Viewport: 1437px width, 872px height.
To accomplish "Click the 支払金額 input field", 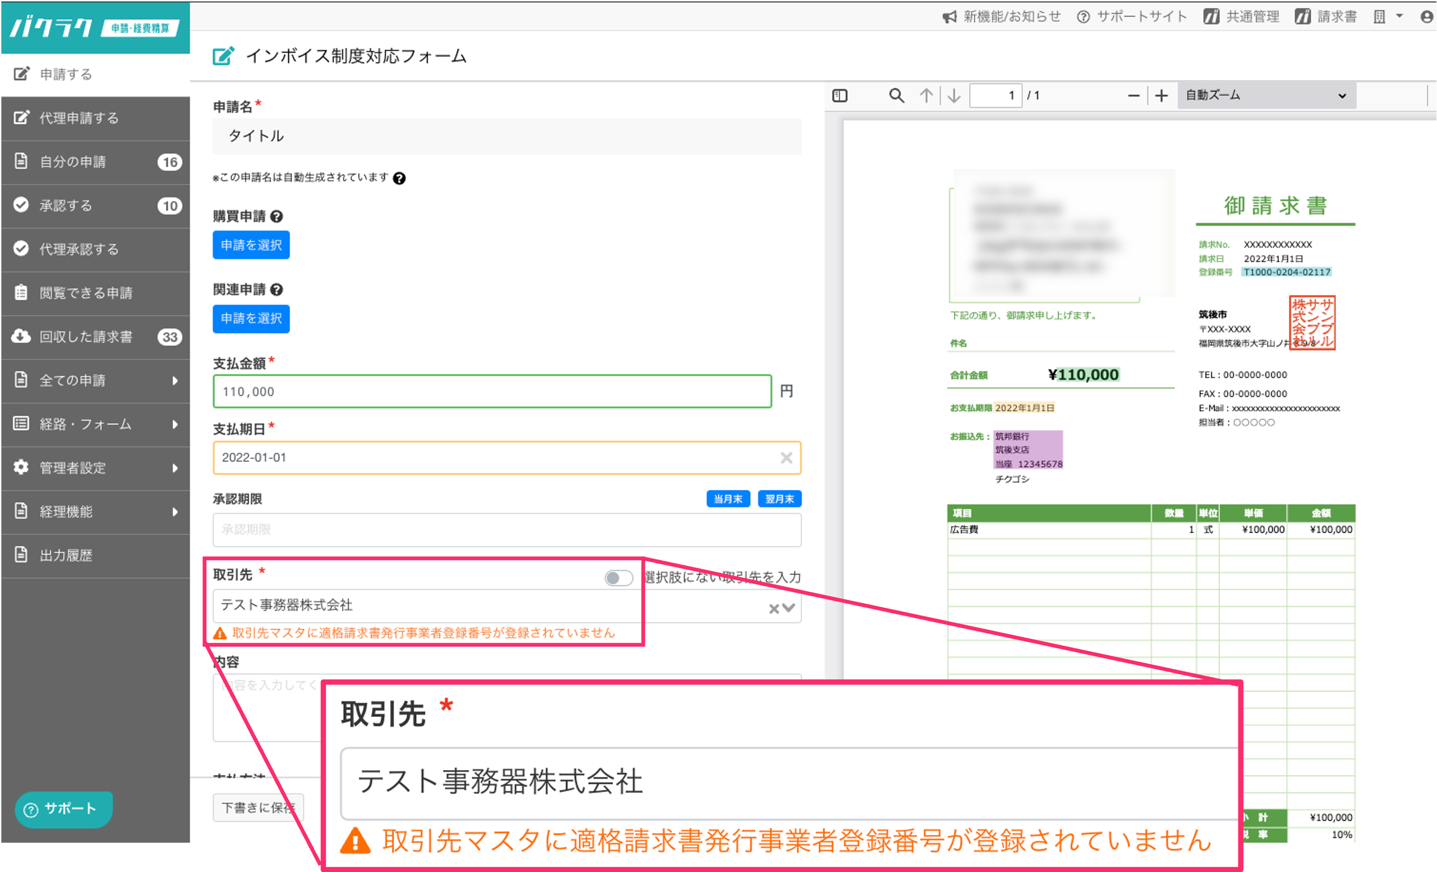I will 492,391.
